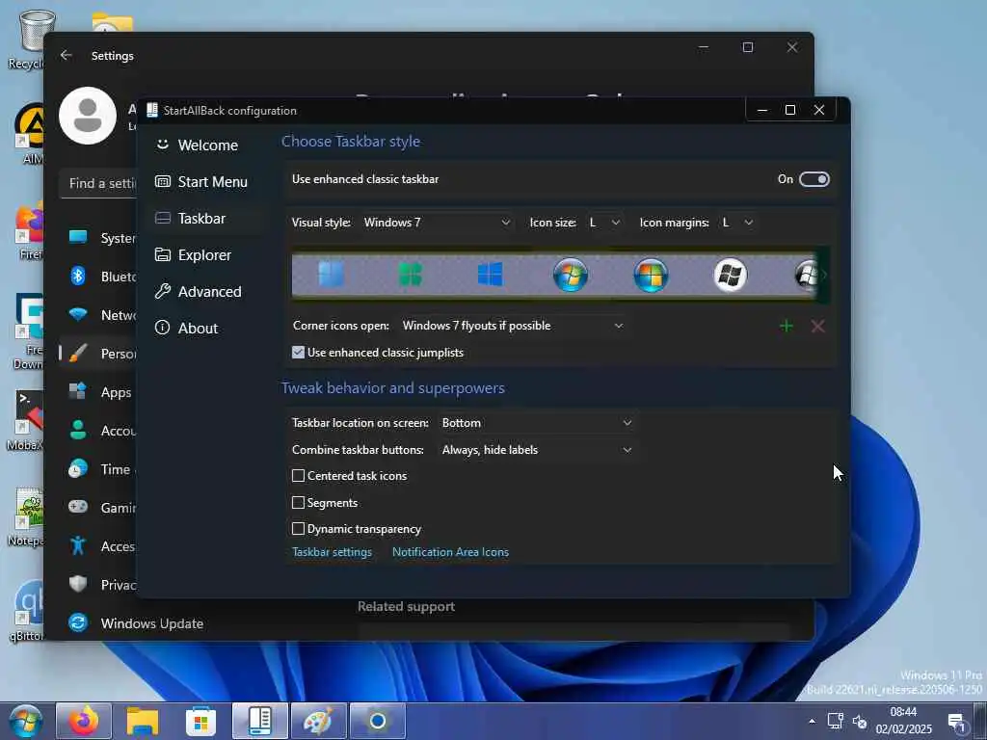Open the AIMP desktop shortcut
Screen dimensions: 987x740
pyautogui.click(x=29, y=135)
